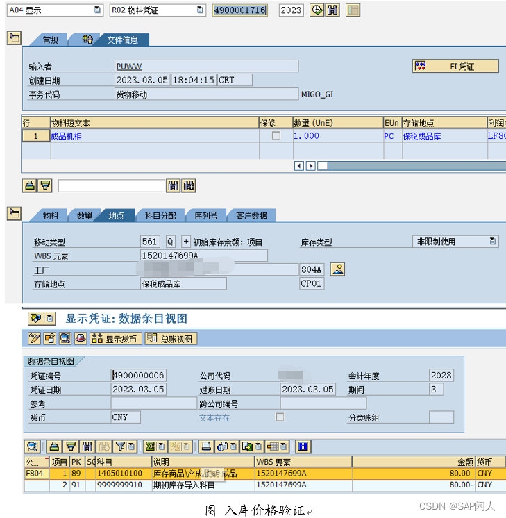
Task: Click the ALV export icon
Action: 248,446
